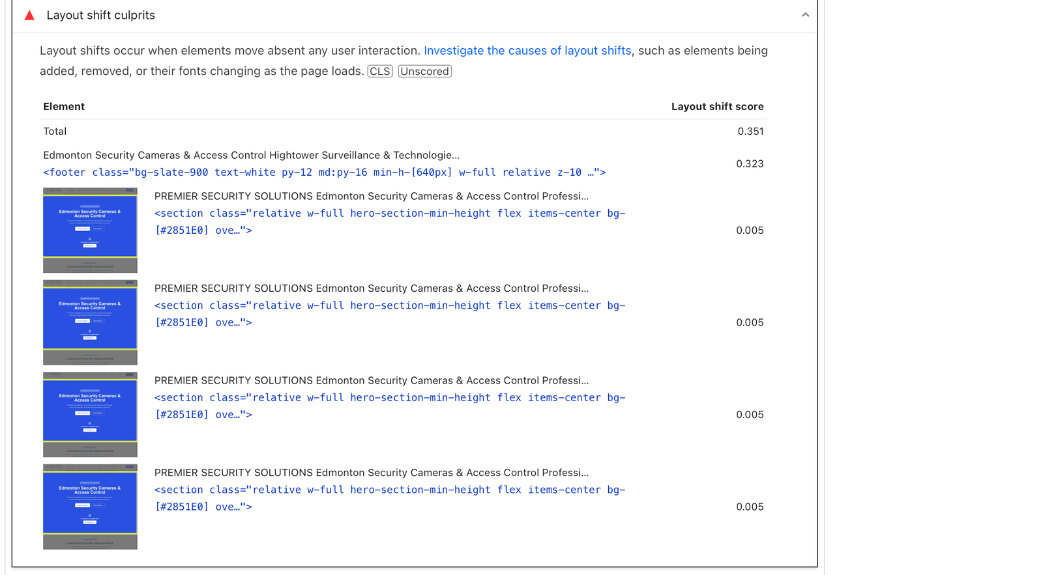
Task: Click the CLS metric badge
Action: (x=380, y=72)
